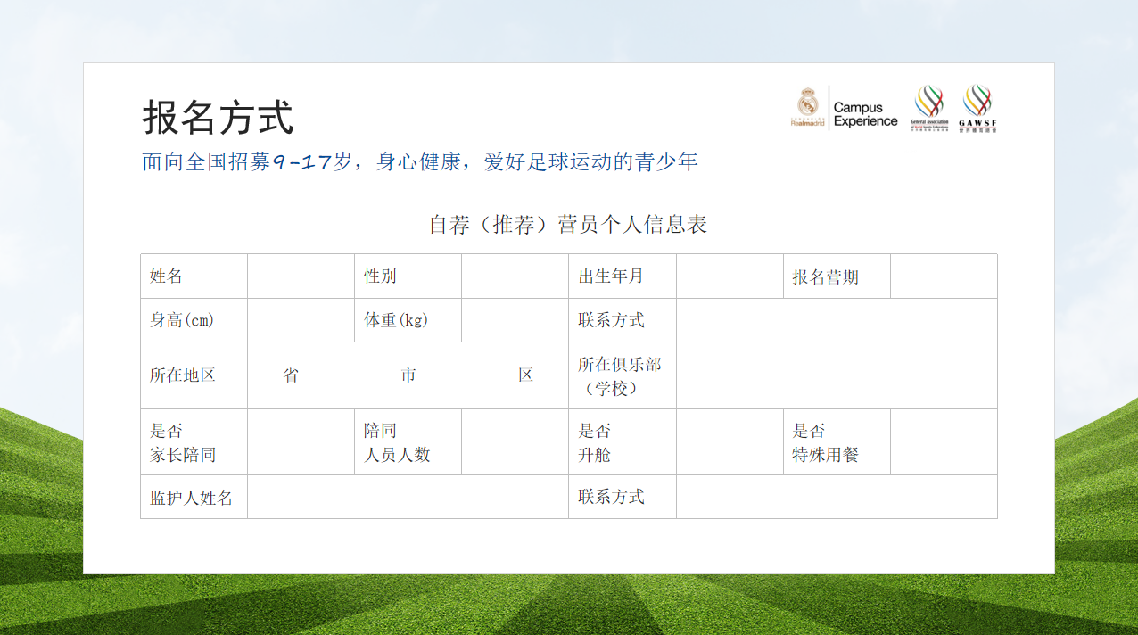Click the Campus Experience text logo
This screenshot has height=635, width=1138.
(x=864, y=114)
